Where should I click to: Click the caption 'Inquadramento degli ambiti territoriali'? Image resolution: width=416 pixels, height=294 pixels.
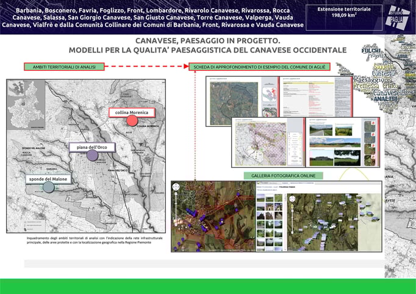click(95, 240)
